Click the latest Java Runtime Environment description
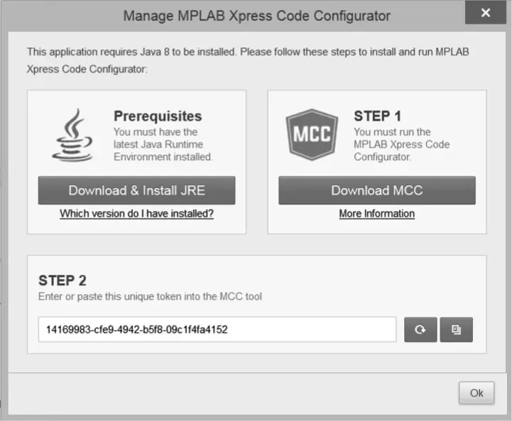Image resolution: width=512 pixels, height=421 pixels. point(163,145)
